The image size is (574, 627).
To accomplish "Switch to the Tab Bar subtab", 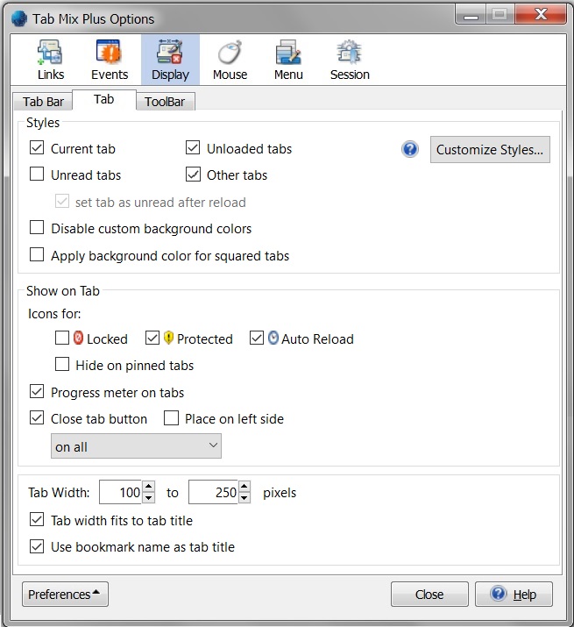I will [x=43, y=102].
